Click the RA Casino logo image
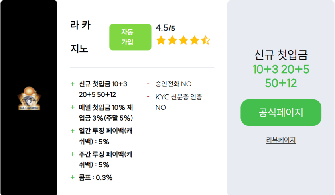This screenshot has width=335, height=195. tap(29, 98)
